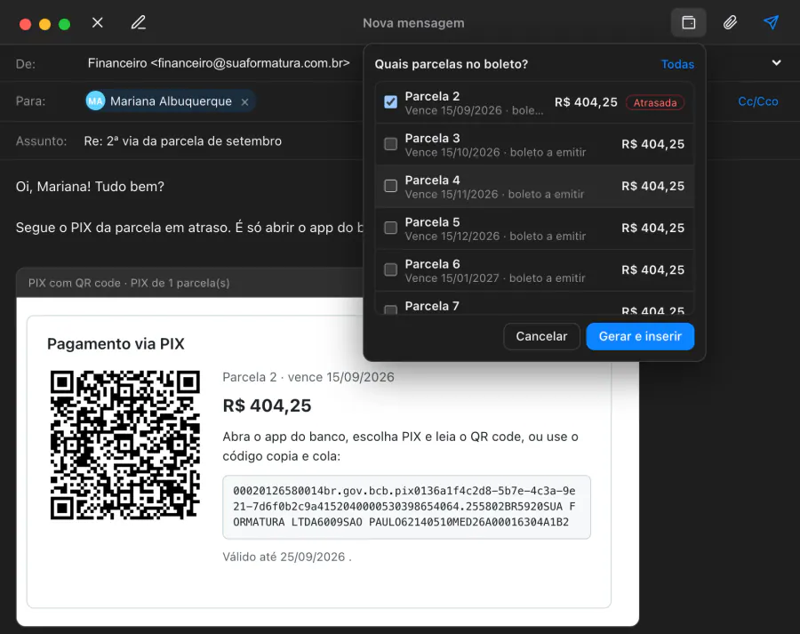Click Cancelar button
The image size is (800, 634).
[x=541, y=336]
